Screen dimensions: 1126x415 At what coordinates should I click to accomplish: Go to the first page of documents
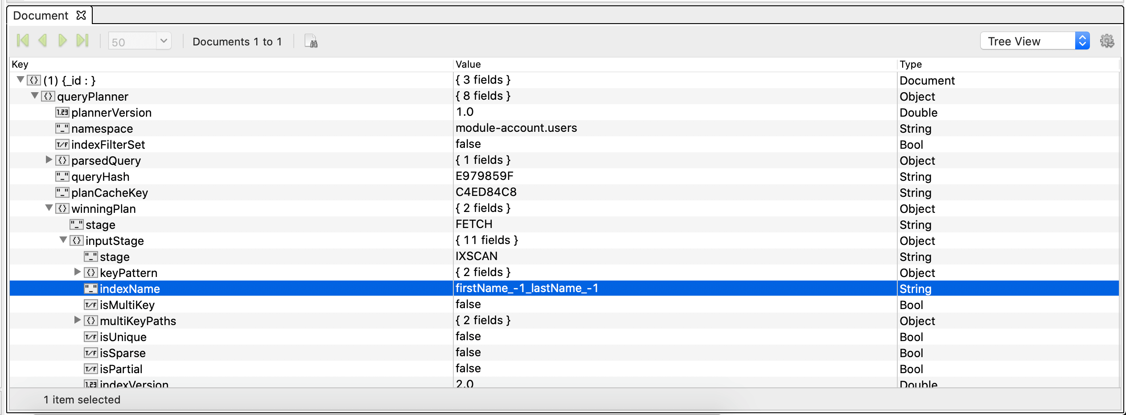tap(23, 41)
